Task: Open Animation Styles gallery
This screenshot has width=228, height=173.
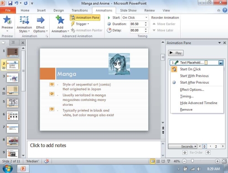Action: click(x=24, y=25)
